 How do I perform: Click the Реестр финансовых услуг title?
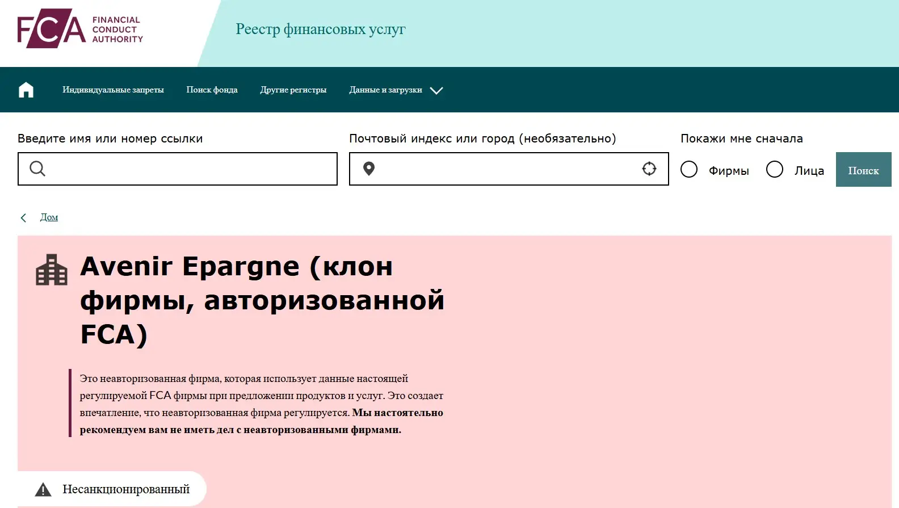320,29
